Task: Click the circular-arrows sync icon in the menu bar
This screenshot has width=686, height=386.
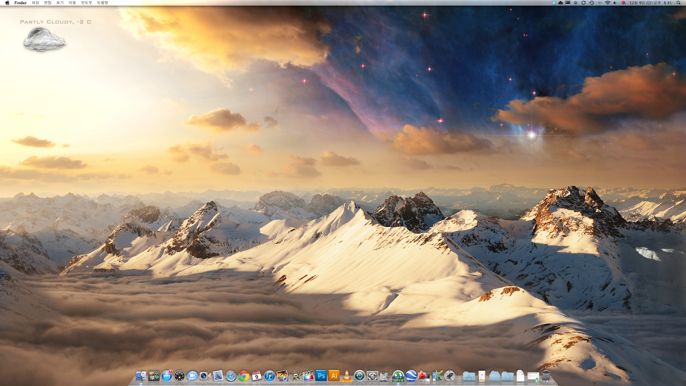Action: click(584, 3)
